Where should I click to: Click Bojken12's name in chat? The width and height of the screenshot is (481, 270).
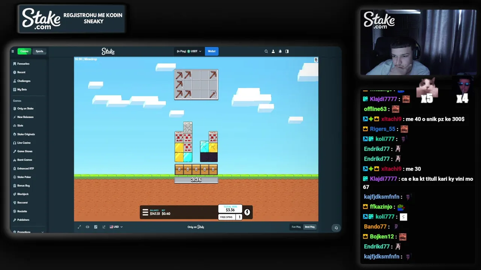click(x=382, y=237)
